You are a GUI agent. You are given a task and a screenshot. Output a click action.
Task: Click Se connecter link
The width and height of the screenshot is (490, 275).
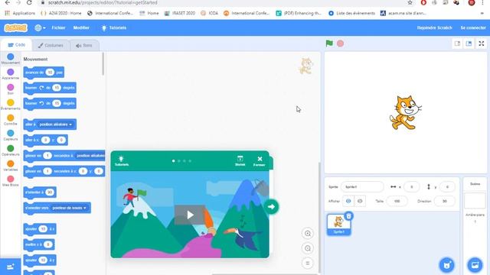pos(473,27)
